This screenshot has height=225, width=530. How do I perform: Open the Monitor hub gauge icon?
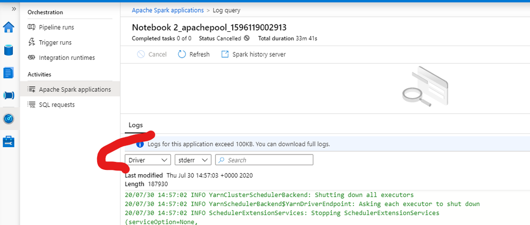[8, 119]
